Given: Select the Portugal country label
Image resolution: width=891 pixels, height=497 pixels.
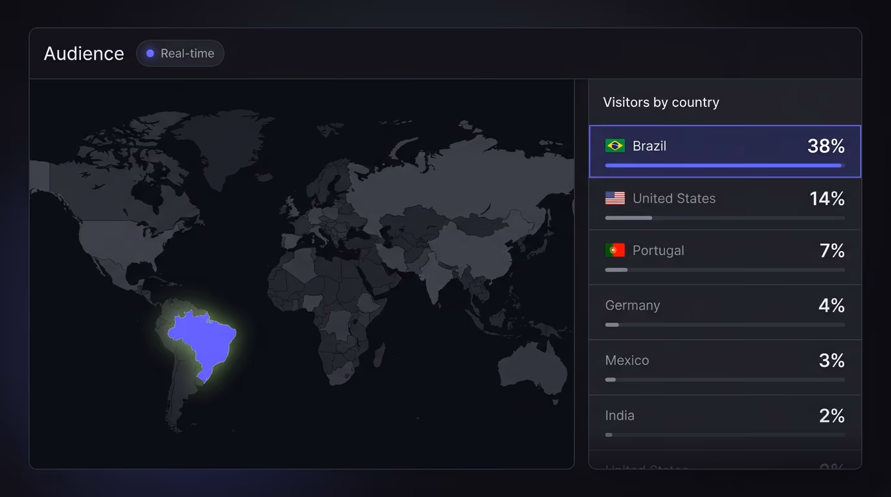Looking at the screenshot, I should 658,250.
